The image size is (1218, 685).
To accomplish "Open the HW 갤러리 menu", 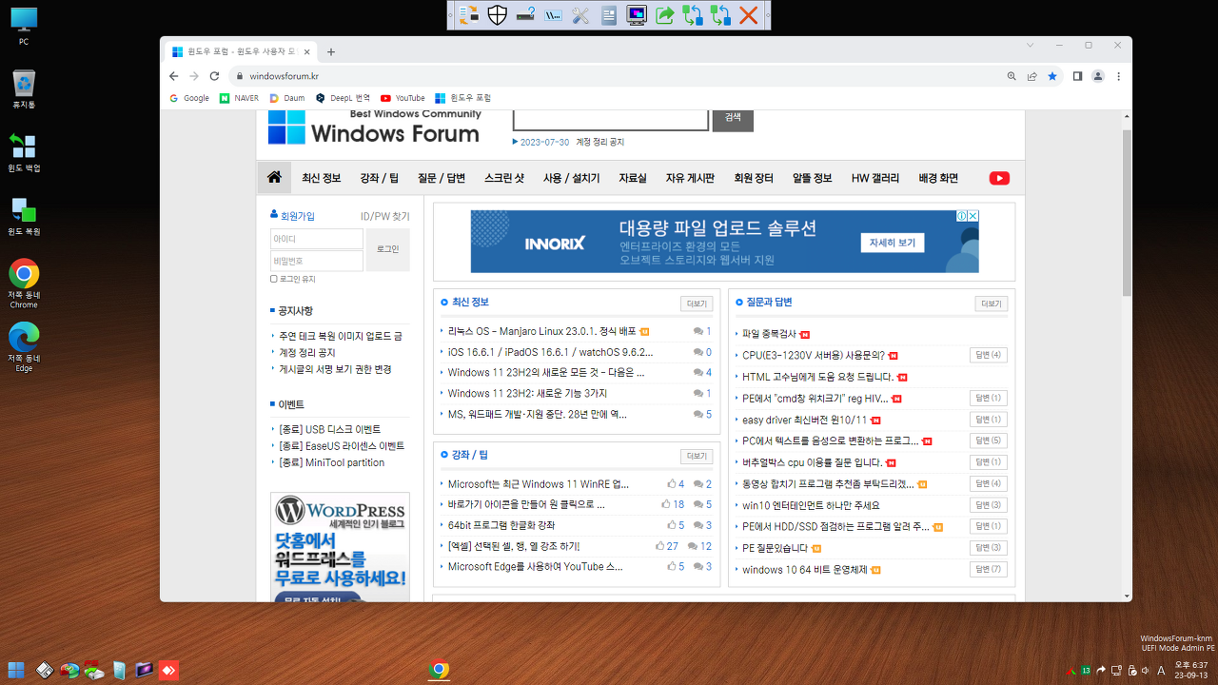I will [875, 178].
